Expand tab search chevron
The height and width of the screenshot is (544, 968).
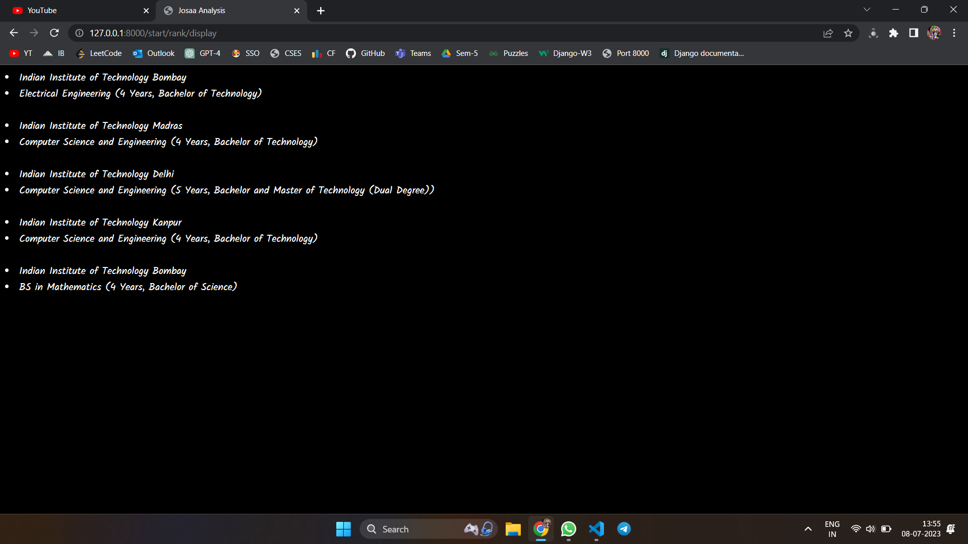(867, 10)
